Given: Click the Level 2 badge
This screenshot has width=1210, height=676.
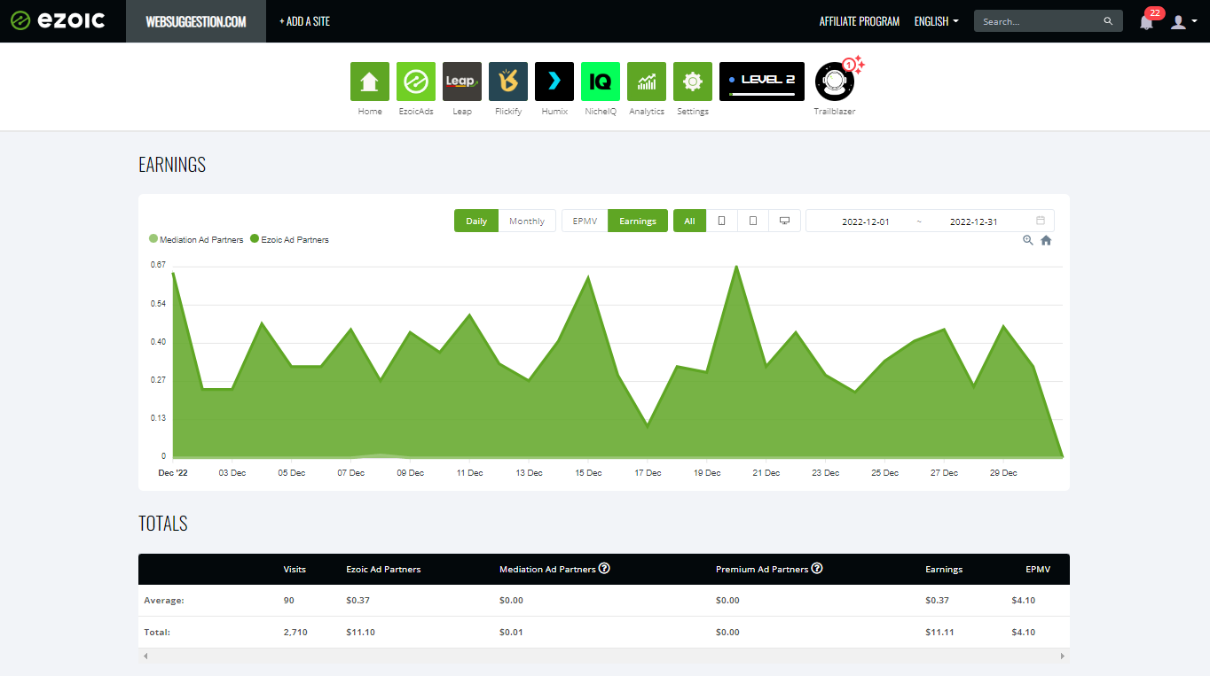Looking at the screenshot, I should [x=762, y=82].
